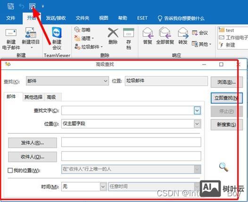
Task: Select the 工作组电子 quick step
Action: [233, 38]
